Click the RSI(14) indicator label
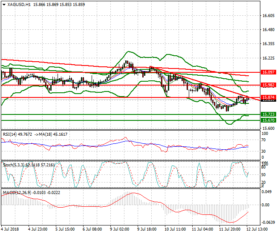This screenshot has width=277, height=234. point(11,134)
